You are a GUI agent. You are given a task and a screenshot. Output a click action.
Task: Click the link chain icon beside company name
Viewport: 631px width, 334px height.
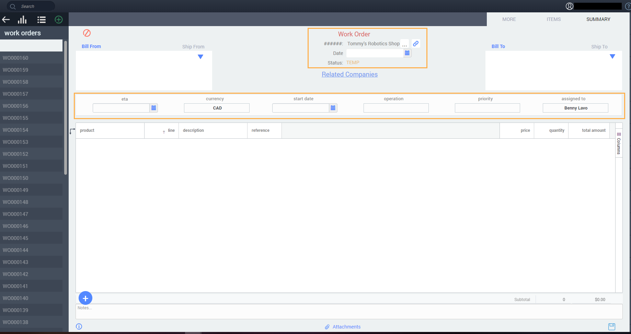[415, 44]
